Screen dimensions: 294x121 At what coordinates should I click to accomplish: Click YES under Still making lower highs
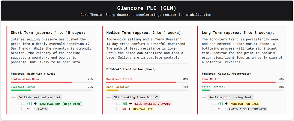point(125,104)
